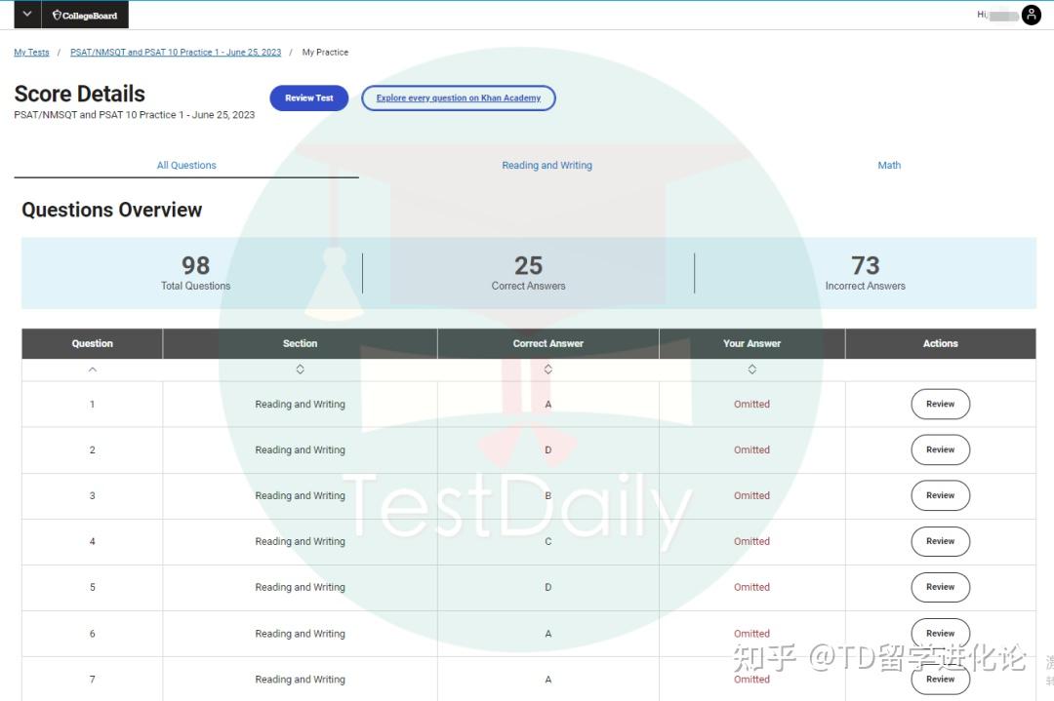Review question 4
The image size is (1054, 701).
tap(940, 541)
